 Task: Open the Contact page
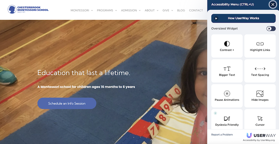[x=196, y=10]
